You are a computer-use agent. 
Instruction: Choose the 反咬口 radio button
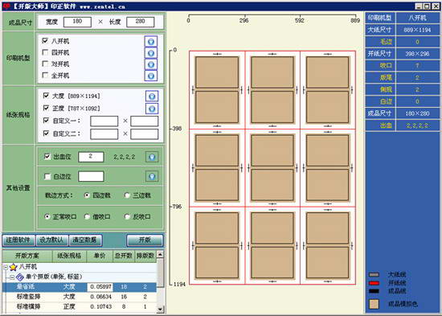(127, 216)
